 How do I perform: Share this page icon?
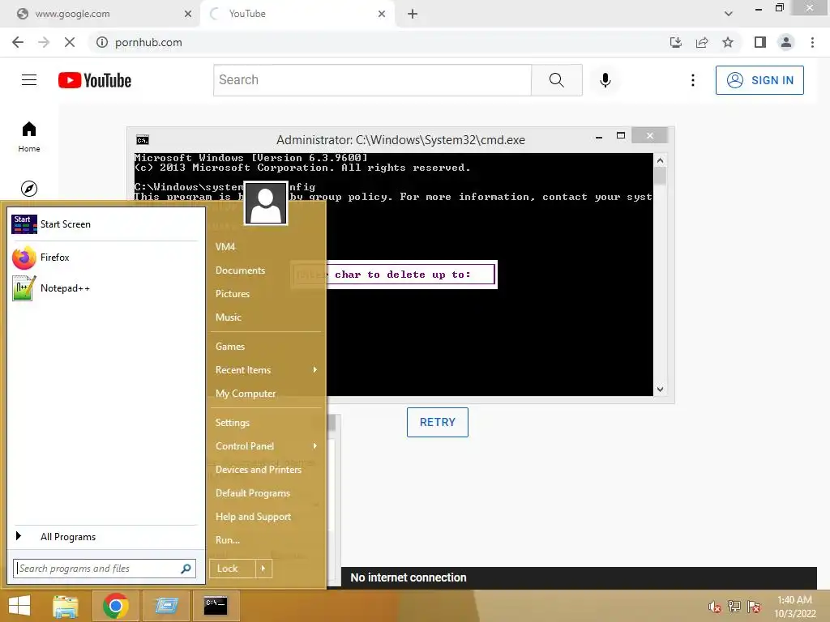(702, 42)
